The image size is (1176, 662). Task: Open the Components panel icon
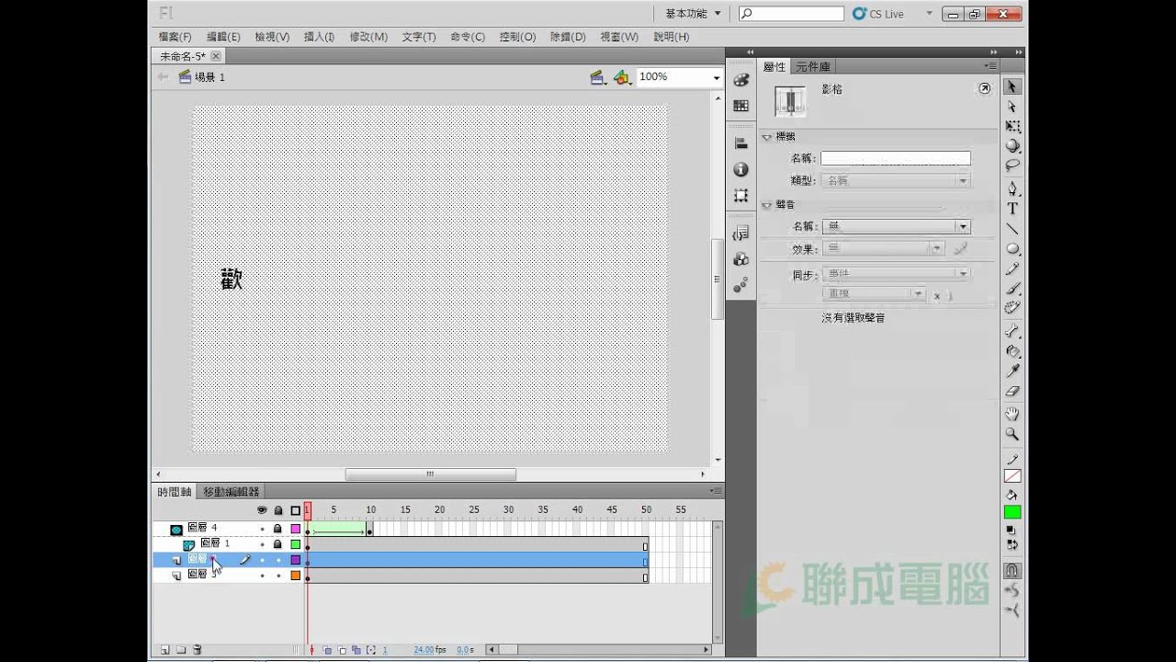click(741, 259)
